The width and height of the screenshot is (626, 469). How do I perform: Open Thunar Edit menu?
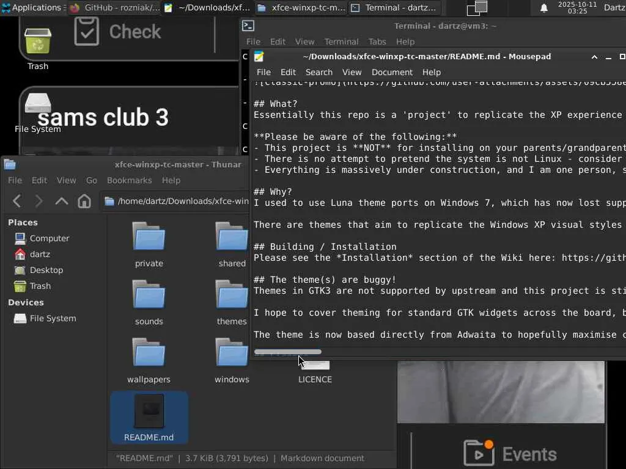pos(39,180)
